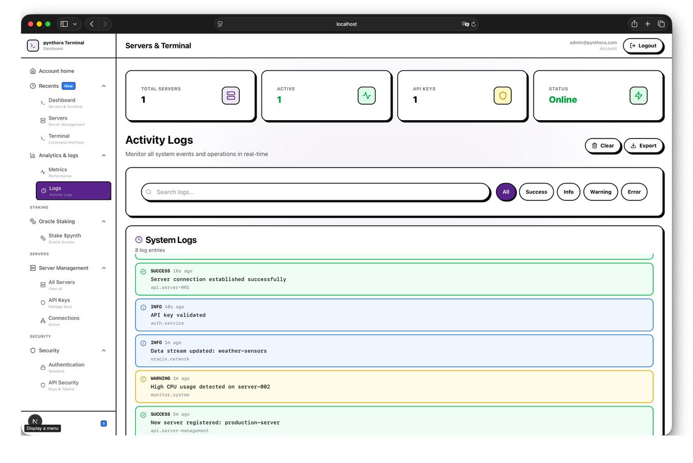The height and width of the screenshot is (463, 693).
Task: Click the N avatar at sidebar bottom
Action: (x=35, y=421)
